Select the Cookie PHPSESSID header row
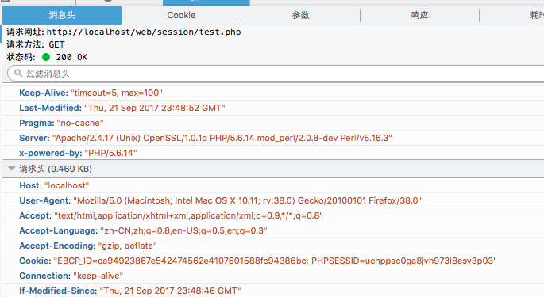 [273, 261]
